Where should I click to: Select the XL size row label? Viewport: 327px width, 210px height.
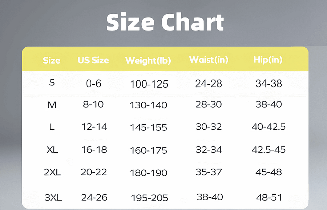(52, 150)
